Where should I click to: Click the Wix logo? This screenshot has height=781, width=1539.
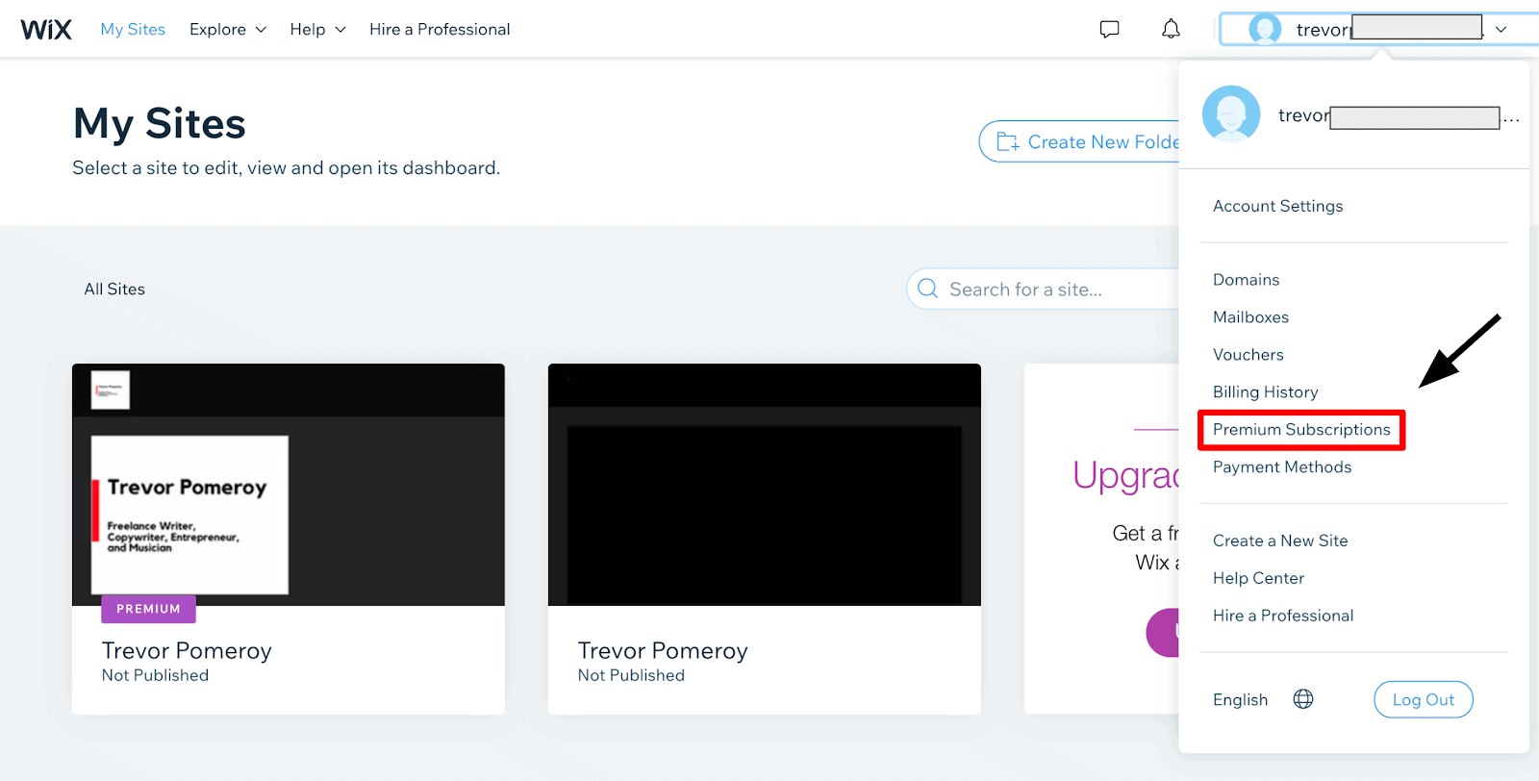click(x=46, y=30)
